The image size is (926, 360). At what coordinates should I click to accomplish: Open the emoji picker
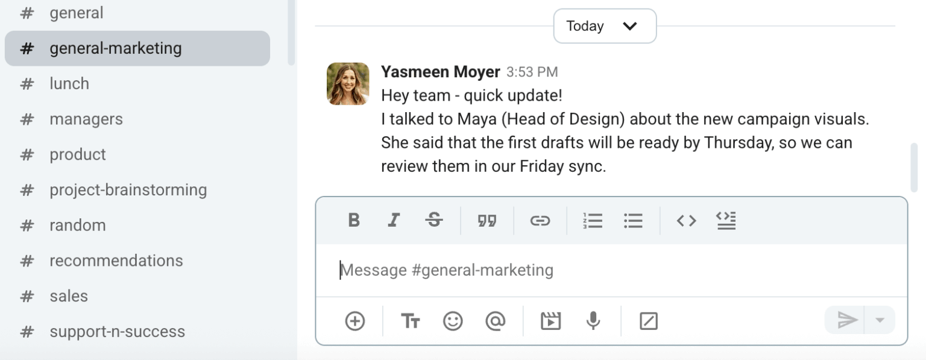pos(453,321)
